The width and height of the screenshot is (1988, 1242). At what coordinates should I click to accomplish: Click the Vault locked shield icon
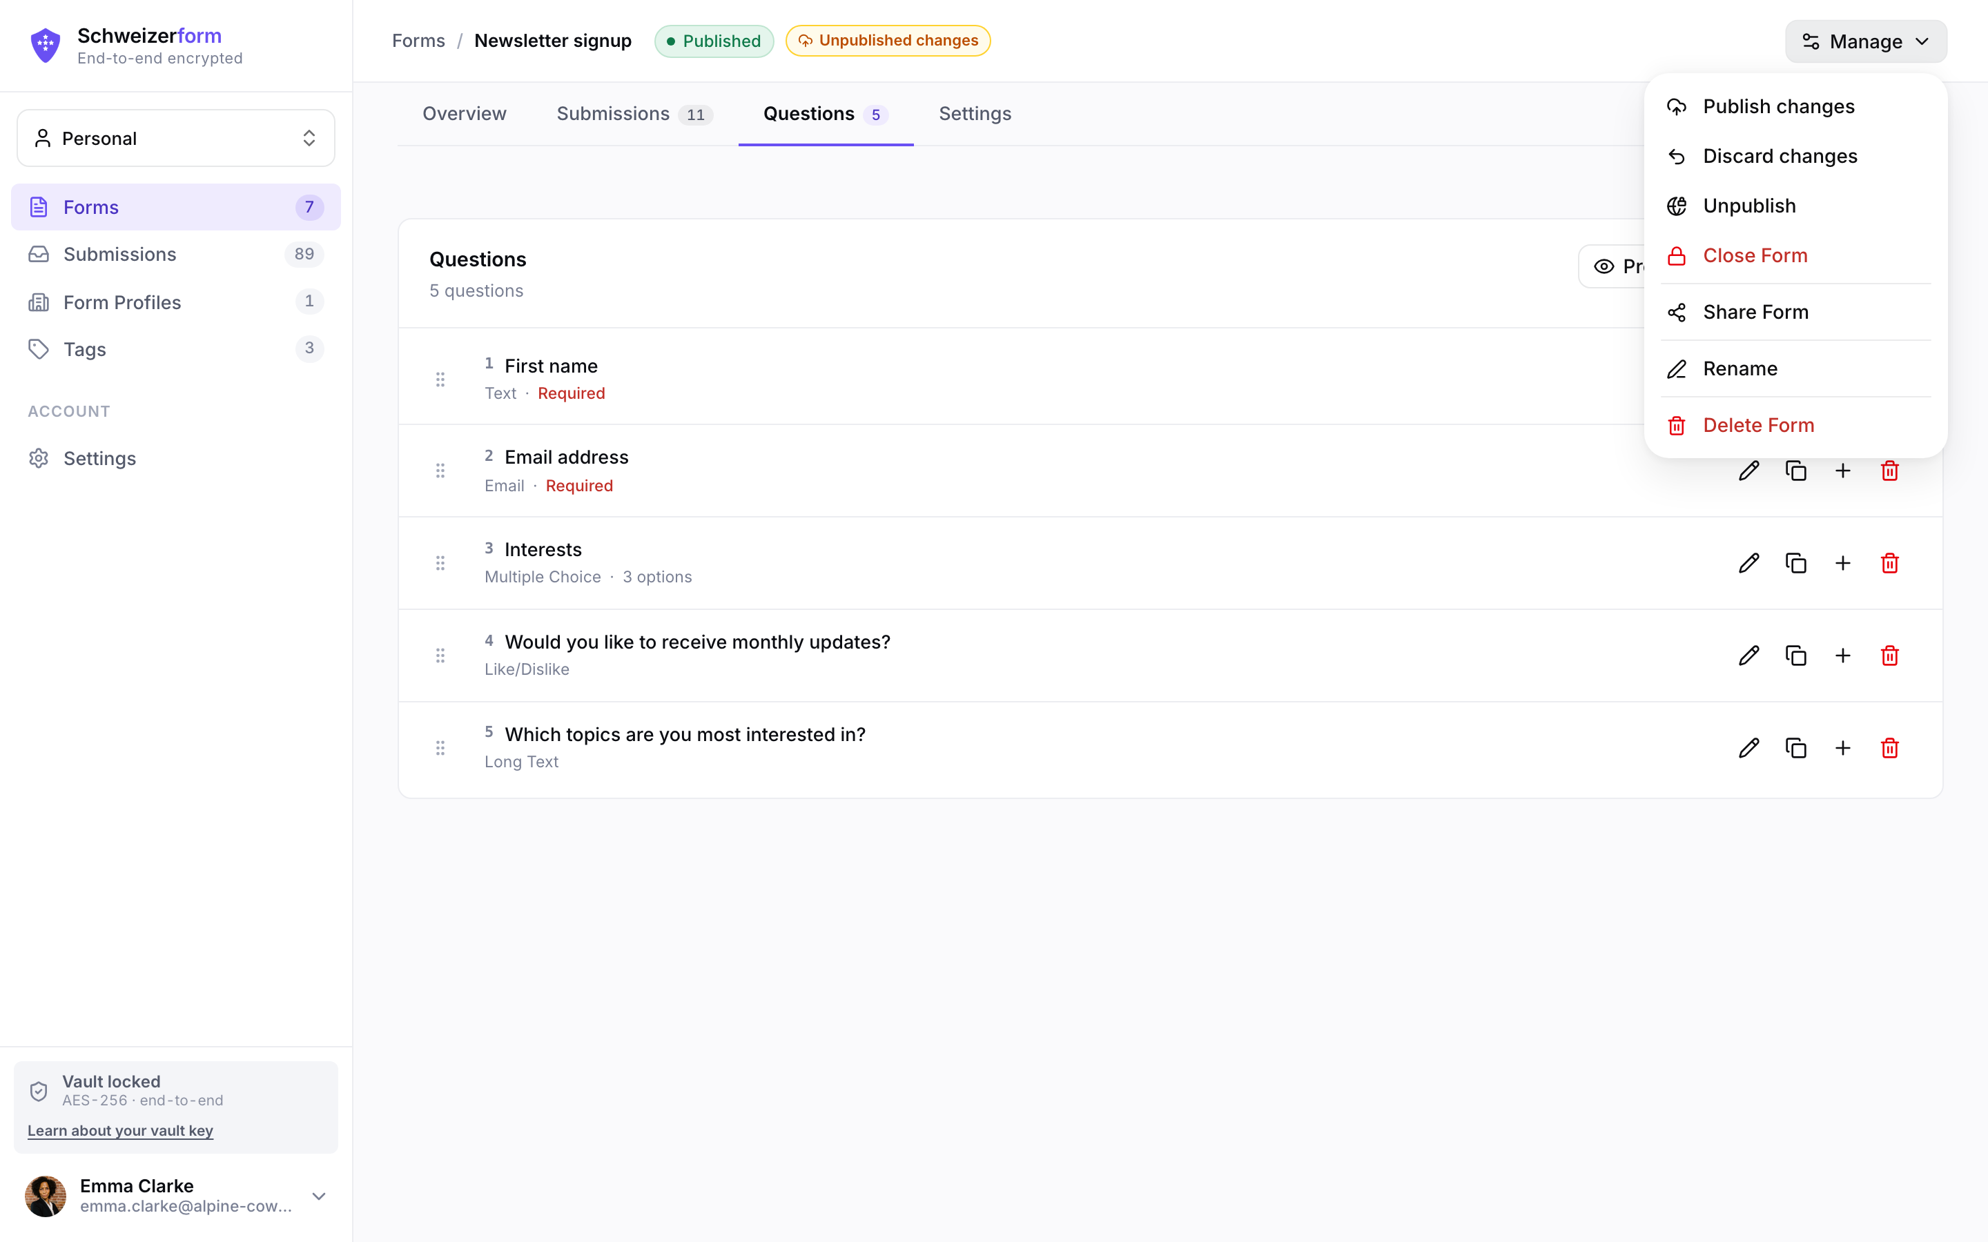tap(39, 1091)
